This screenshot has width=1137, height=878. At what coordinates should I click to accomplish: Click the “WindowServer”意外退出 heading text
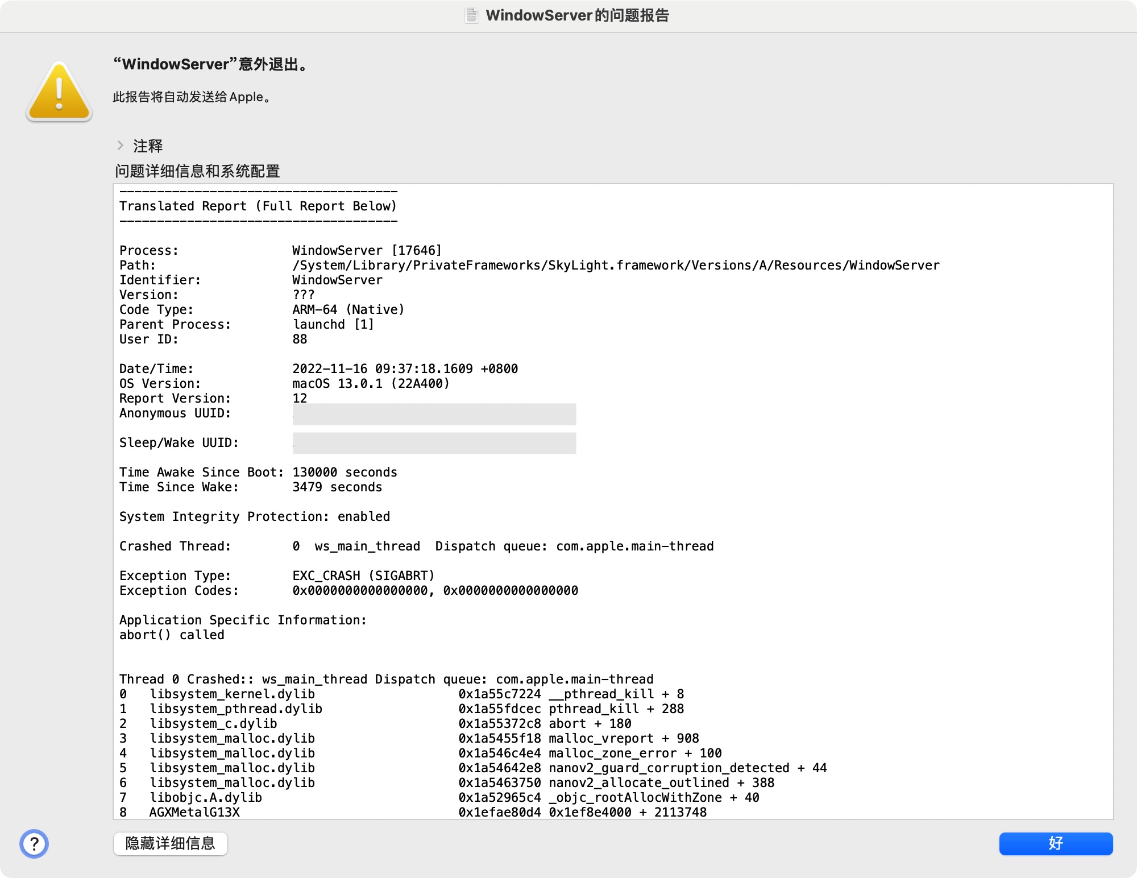[211, 64]
